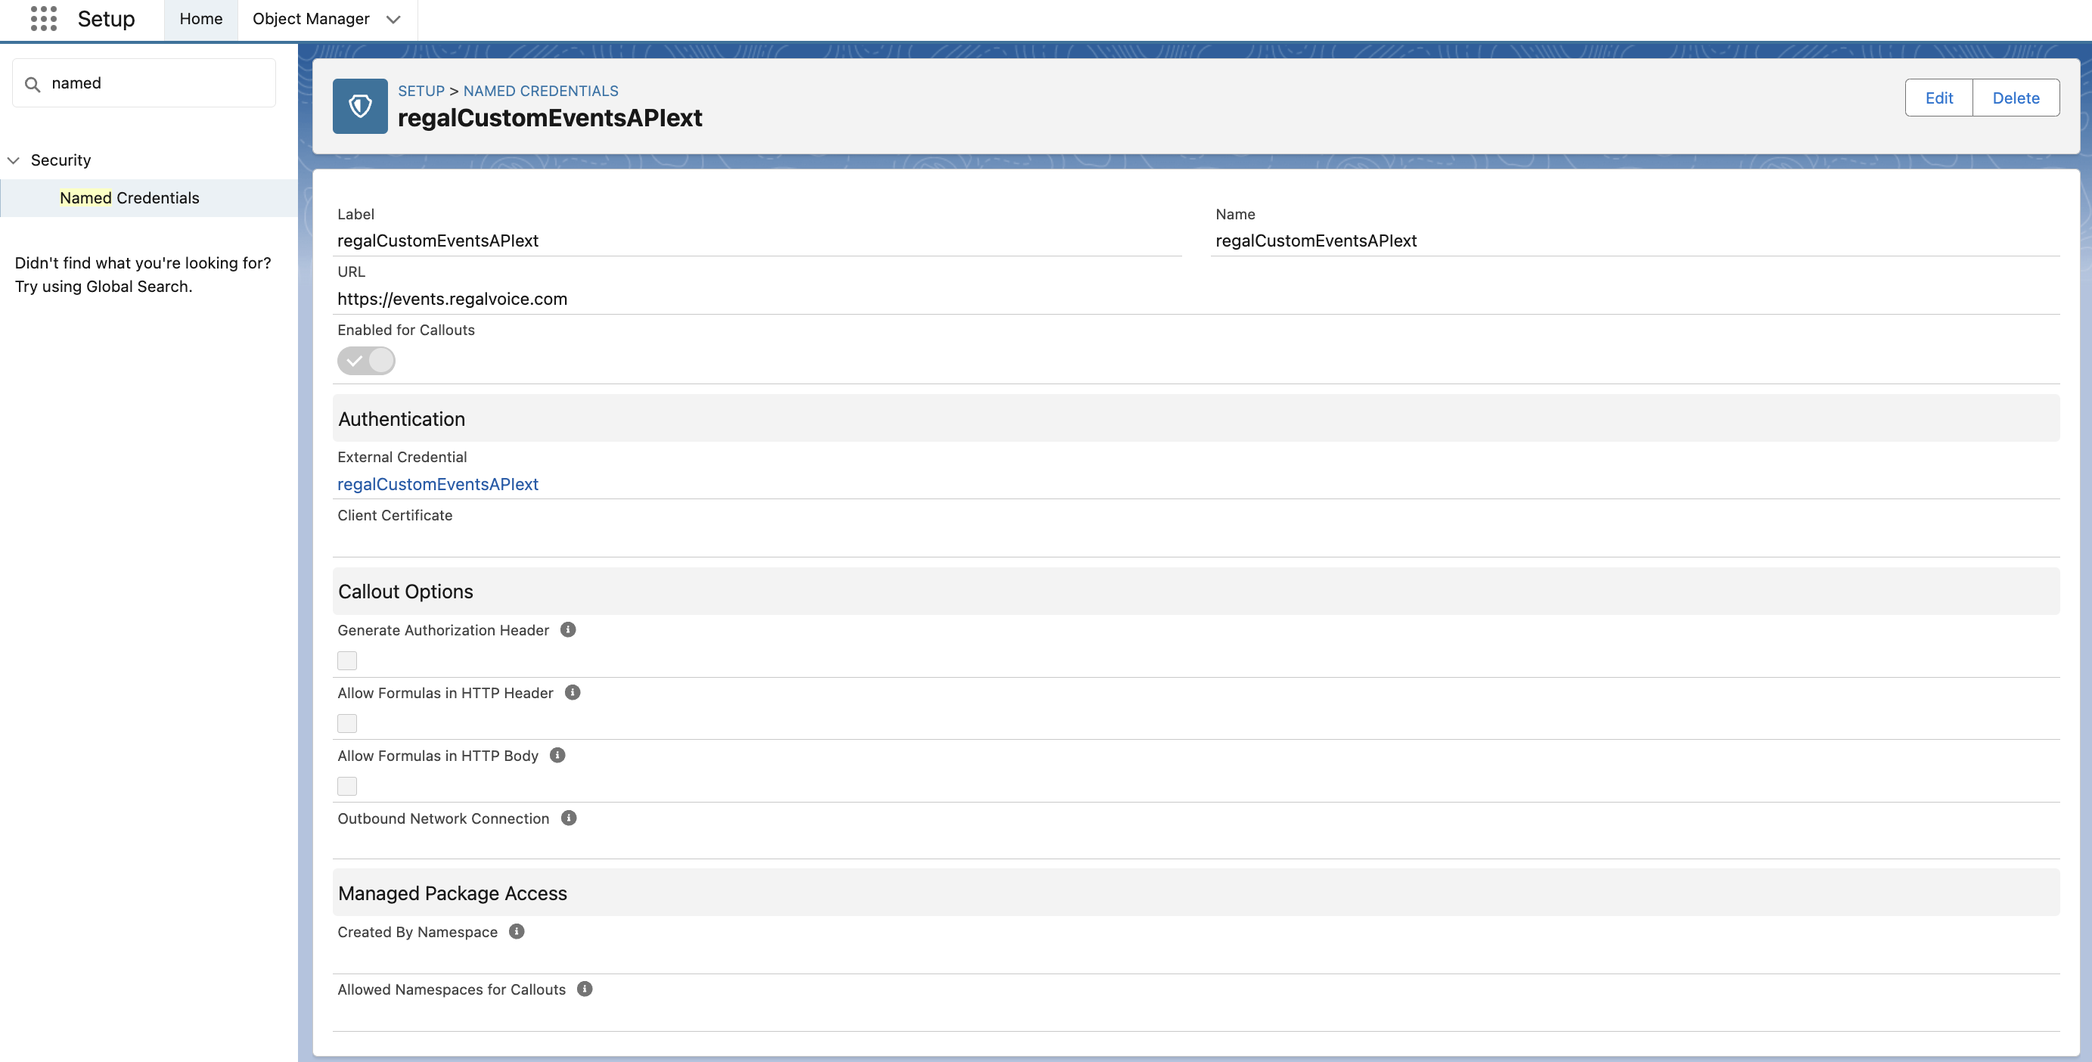Open the App Launcher dots icon
Image resolution: width=2092 pixels, height=1062 pixels.
coord(43,19)
